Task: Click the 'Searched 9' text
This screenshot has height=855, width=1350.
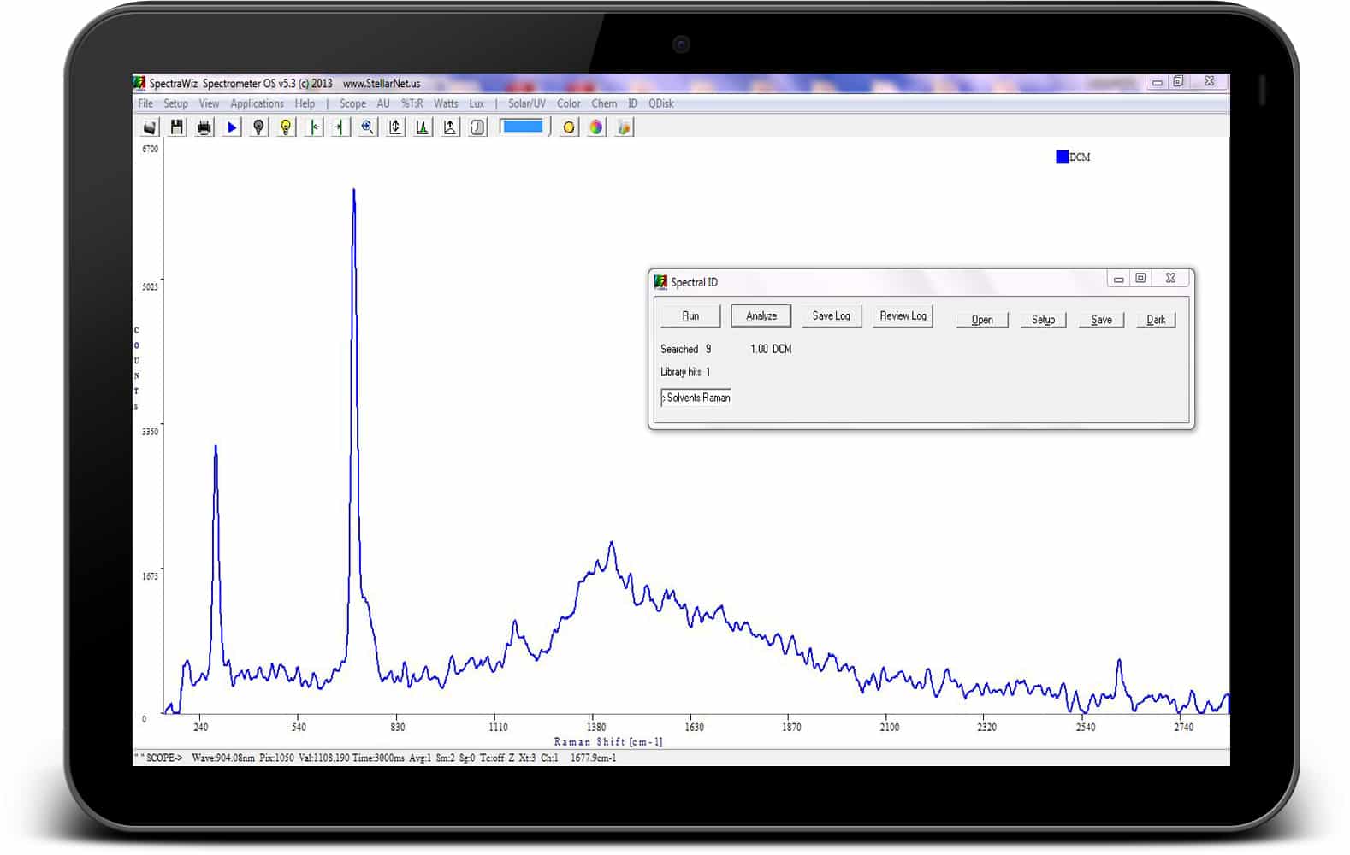Action: point(685,349)
